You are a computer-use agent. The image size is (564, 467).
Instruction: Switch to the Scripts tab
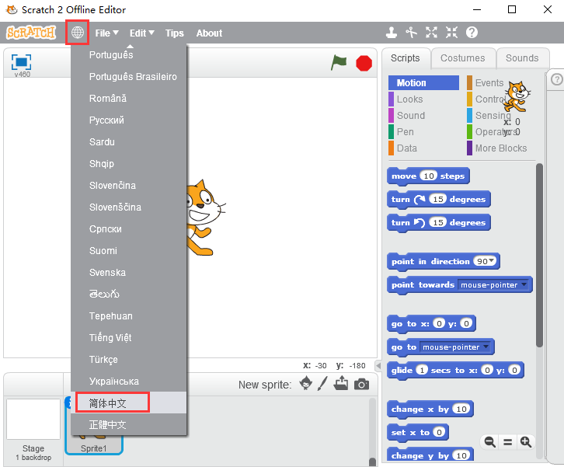click(406, 58)
